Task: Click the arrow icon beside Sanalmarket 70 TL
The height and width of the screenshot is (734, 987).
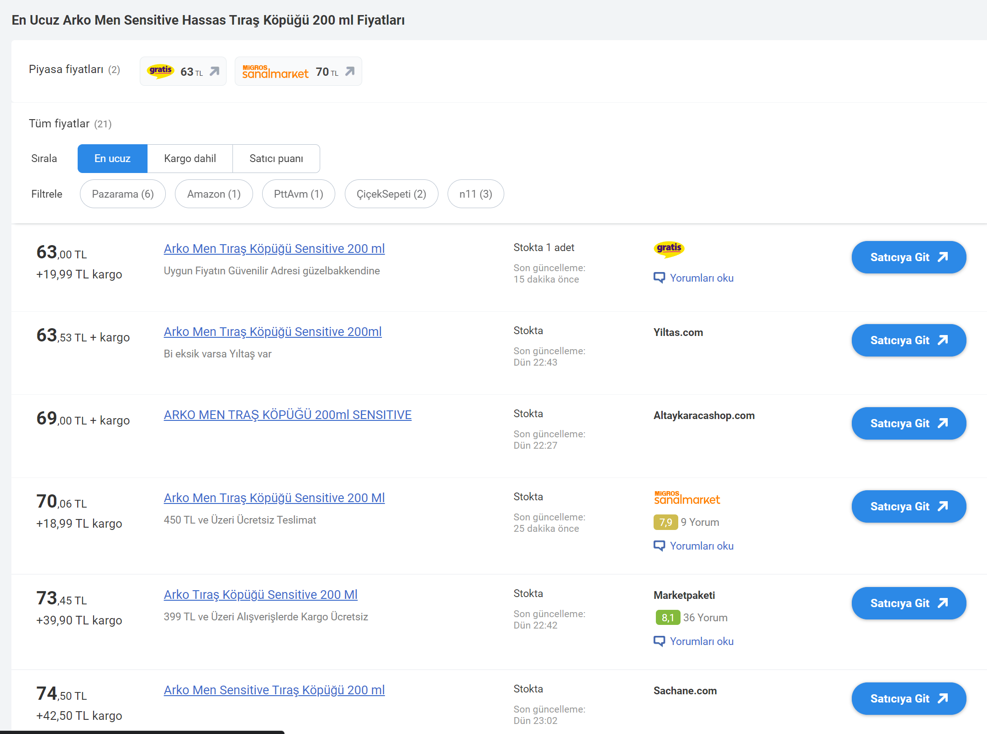Action: click(350, 72)
